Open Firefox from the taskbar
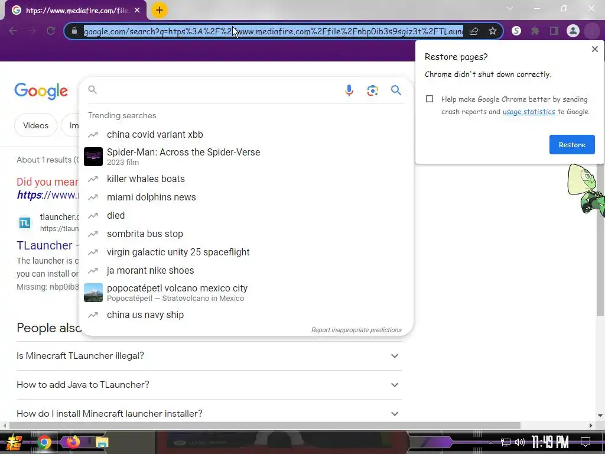605x454 pixels. pos(73,442)
